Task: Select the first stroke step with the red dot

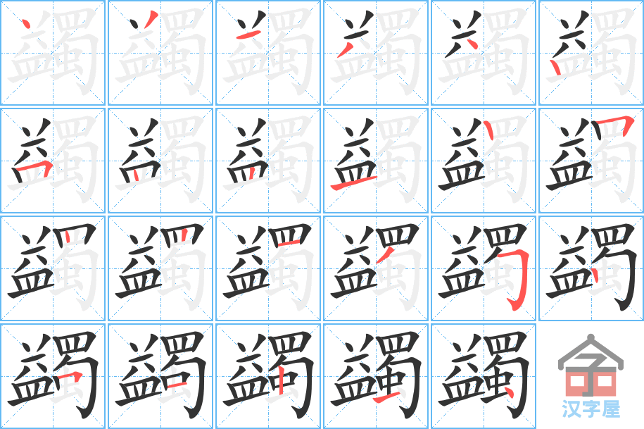Action: pyautogui.click(x=53, y=53)
